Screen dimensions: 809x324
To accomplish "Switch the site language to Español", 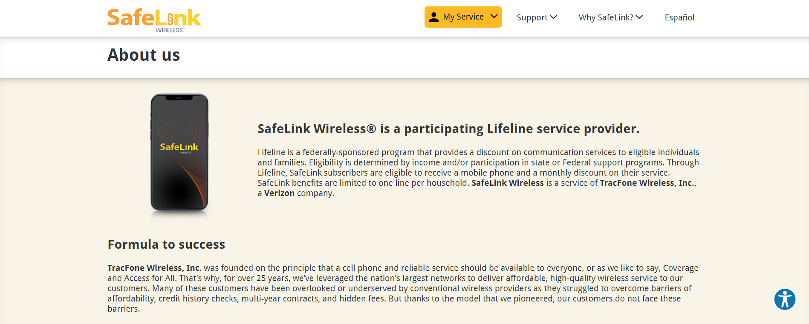I will pos(679,17).
